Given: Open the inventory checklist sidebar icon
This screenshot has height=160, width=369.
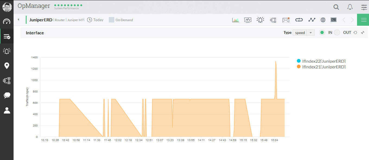Looking at the screenshot, I should 7,36.
